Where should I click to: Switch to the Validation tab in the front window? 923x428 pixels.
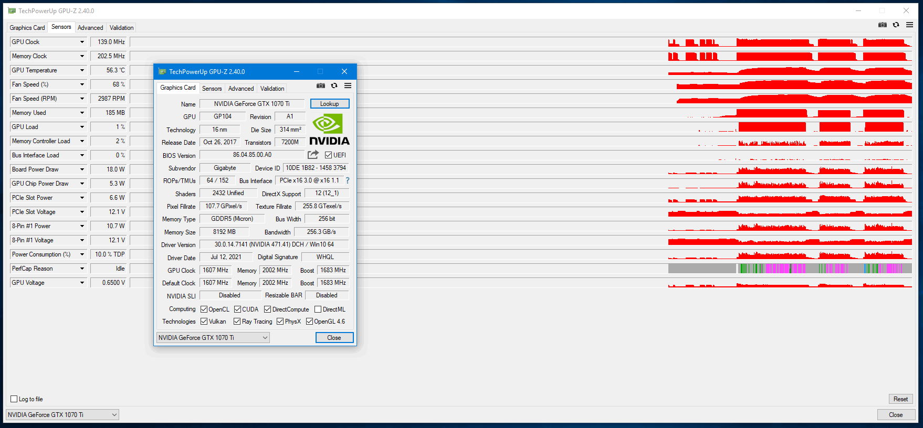(272, 89)
